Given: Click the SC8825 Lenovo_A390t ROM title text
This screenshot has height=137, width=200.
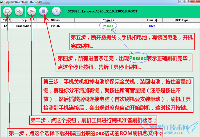Looking at the screenshot, I should click(x=102, y=11).
